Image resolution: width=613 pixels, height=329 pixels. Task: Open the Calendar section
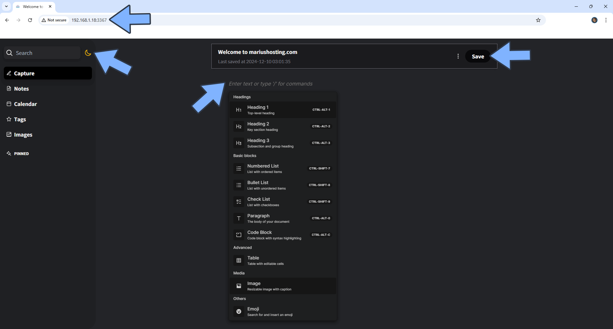pyautogui.click(x=48, y=104)
